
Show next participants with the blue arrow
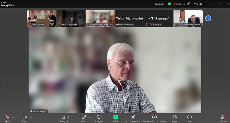coord(208,18)
